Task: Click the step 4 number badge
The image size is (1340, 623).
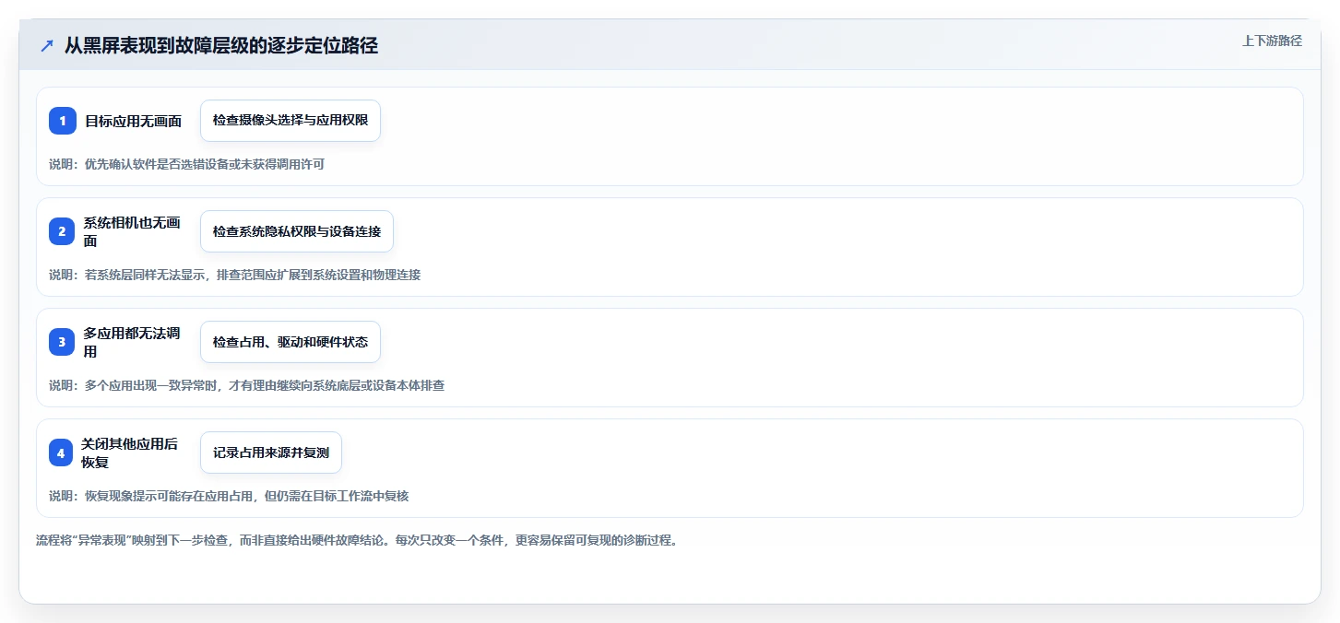Action: click(x=61, y=453)
